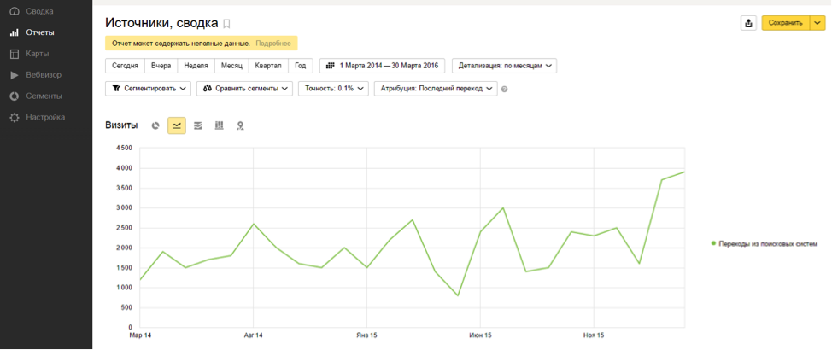
Task: Bookmark the report with the flag icon
Action: pos(226,24)
